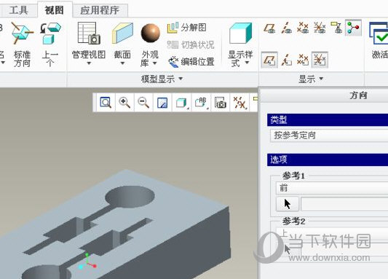Image resolution: width=388 pixels, height=279 pixels.
Task: Open the 外观库 appearance sphere icon
Action: pyautogui.click(x=151, y=33)
